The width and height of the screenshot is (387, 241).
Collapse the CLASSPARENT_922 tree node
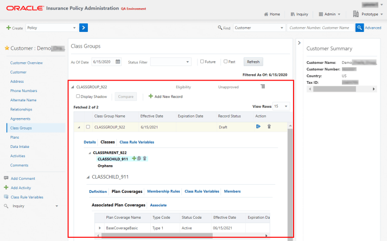pos(90,153)
